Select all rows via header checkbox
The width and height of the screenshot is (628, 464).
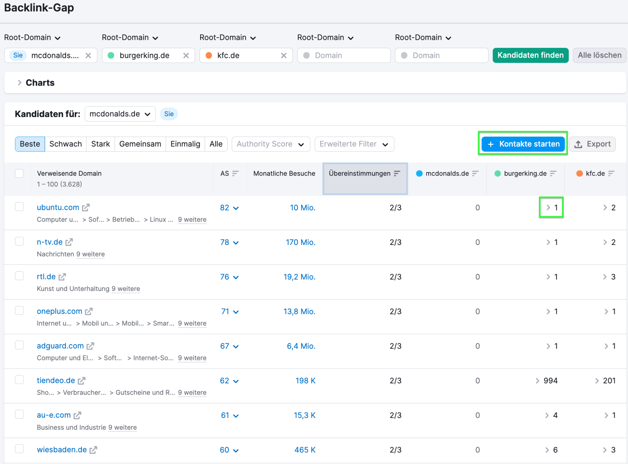tap(19, 173)
